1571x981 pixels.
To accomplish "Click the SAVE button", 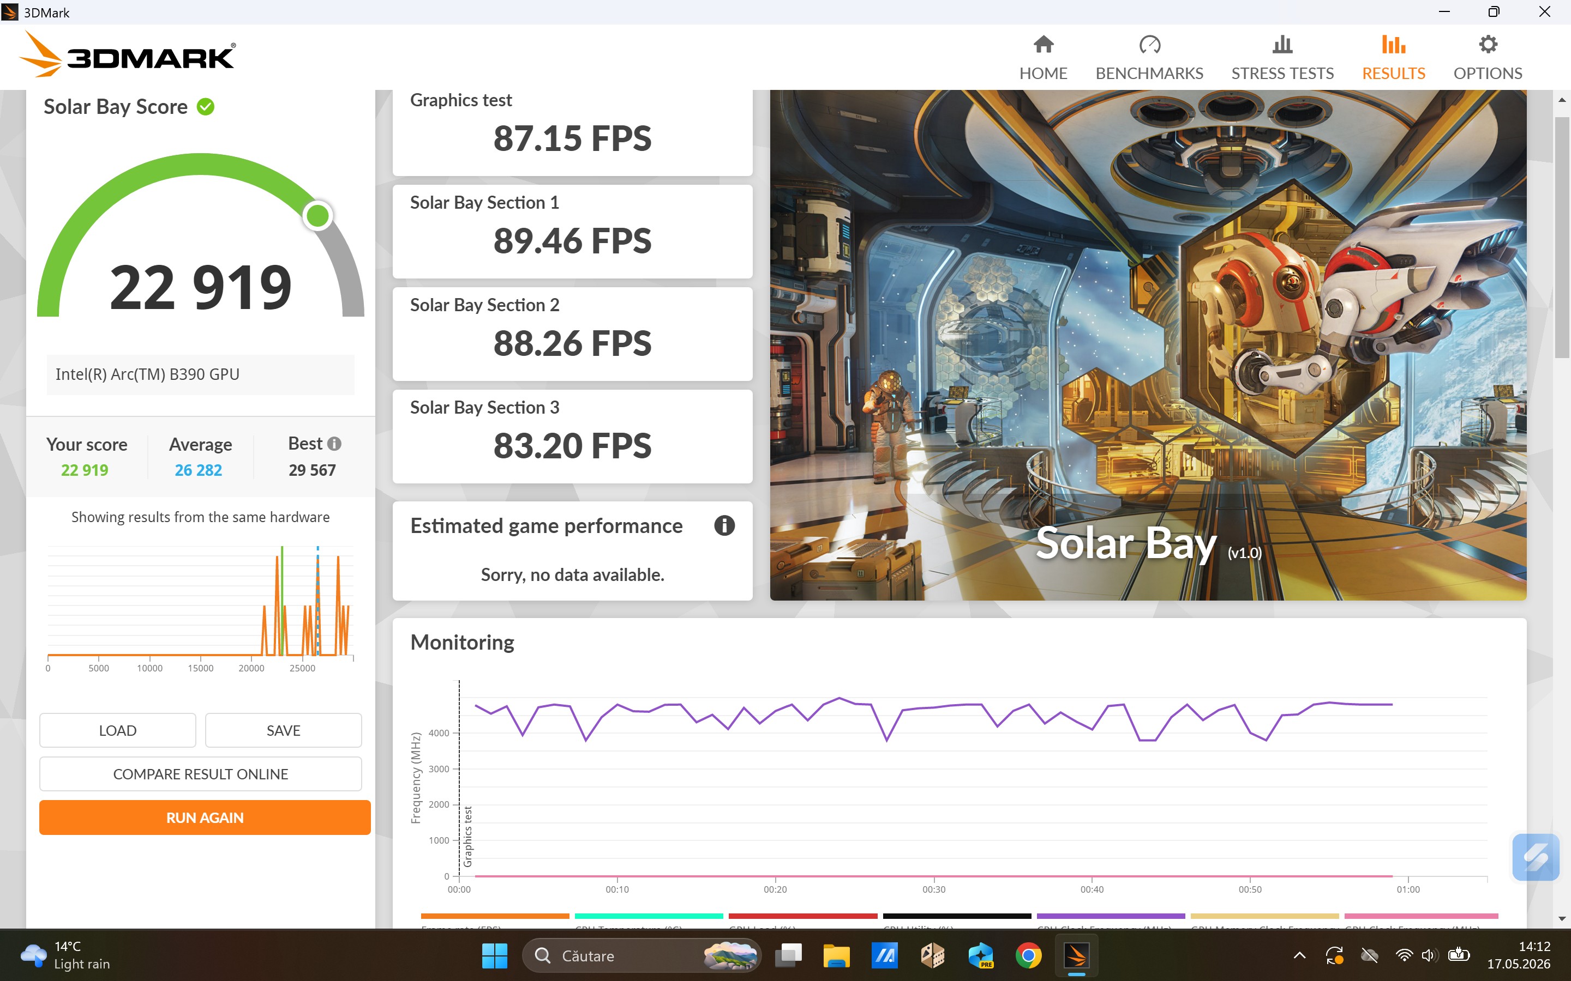I will pyautogui.click(x=283, y=730).
